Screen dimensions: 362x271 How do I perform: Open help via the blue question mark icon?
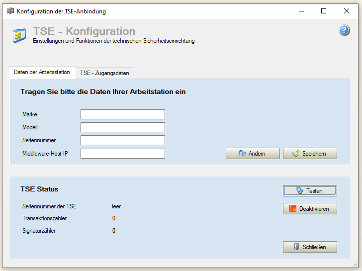pyautogui.click(x=344, y=31)
